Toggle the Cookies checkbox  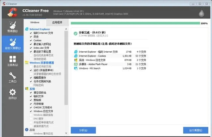31,40
